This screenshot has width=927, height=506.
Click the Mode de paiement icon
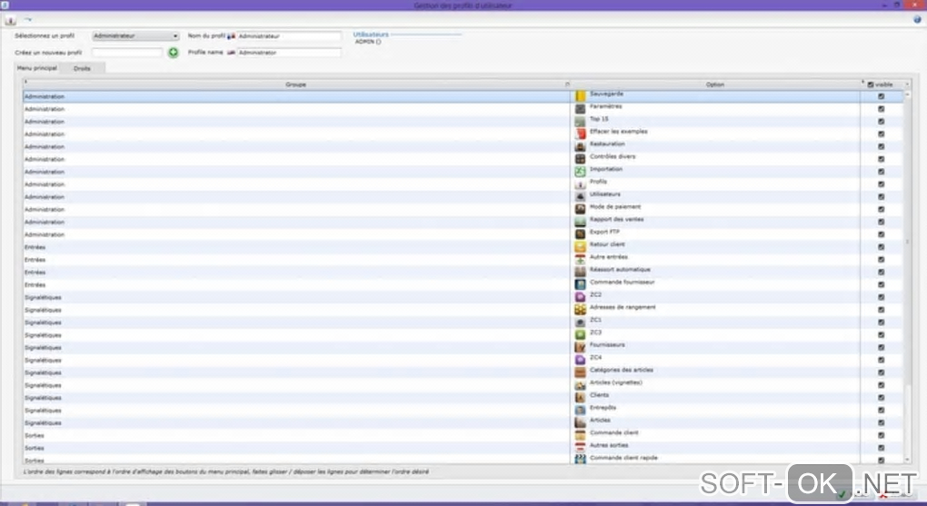click(x=580, y=209)
